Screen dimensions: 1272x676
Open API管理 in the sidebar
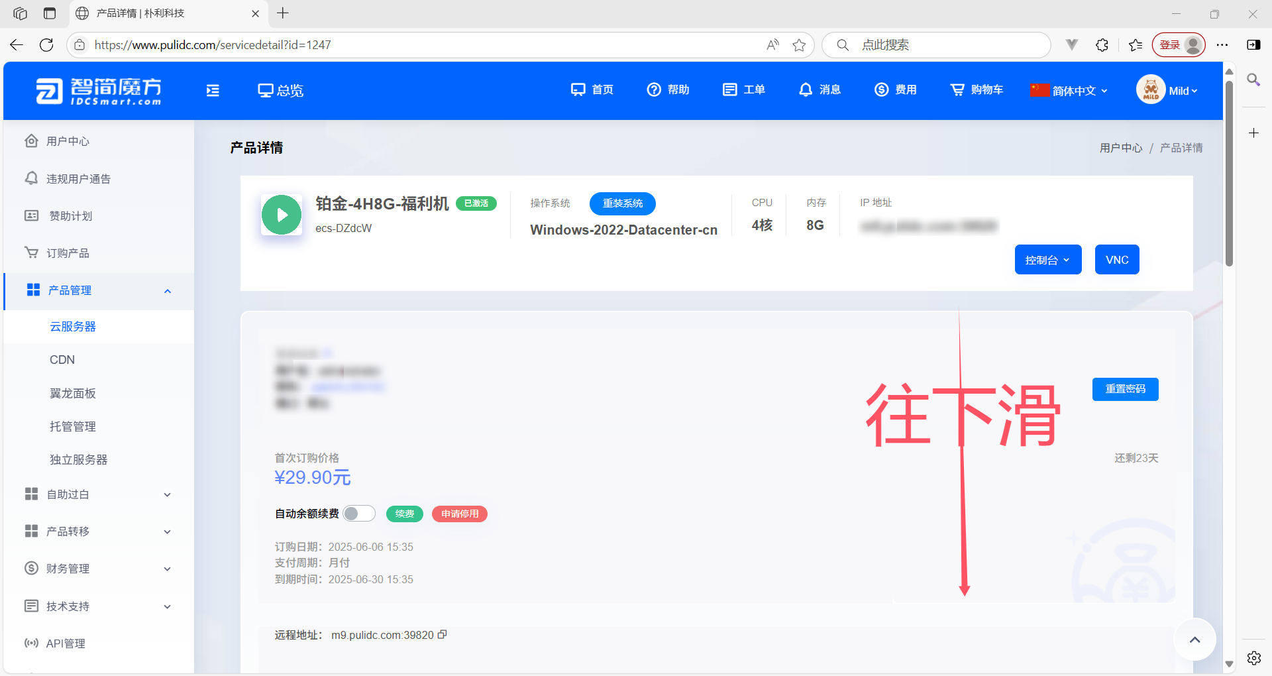click(x=99, y=644)
